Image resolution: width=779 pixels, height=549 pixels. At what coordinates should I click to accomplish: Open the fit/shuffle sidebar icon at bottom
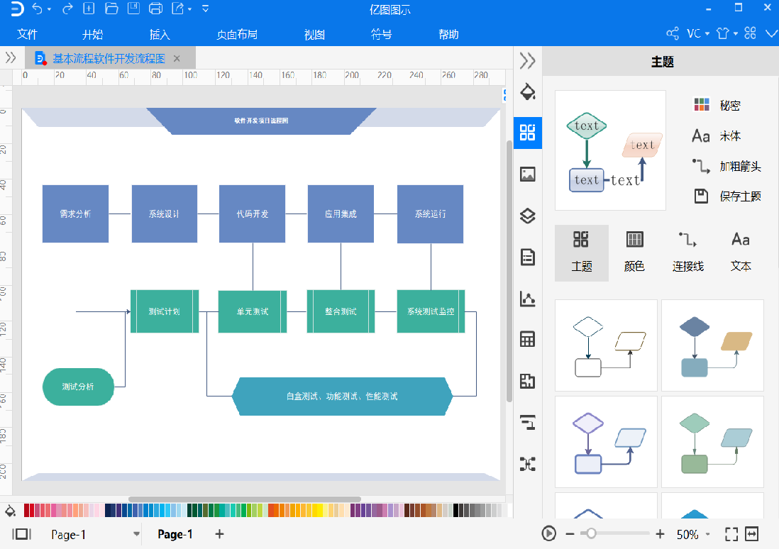point(528,464)
